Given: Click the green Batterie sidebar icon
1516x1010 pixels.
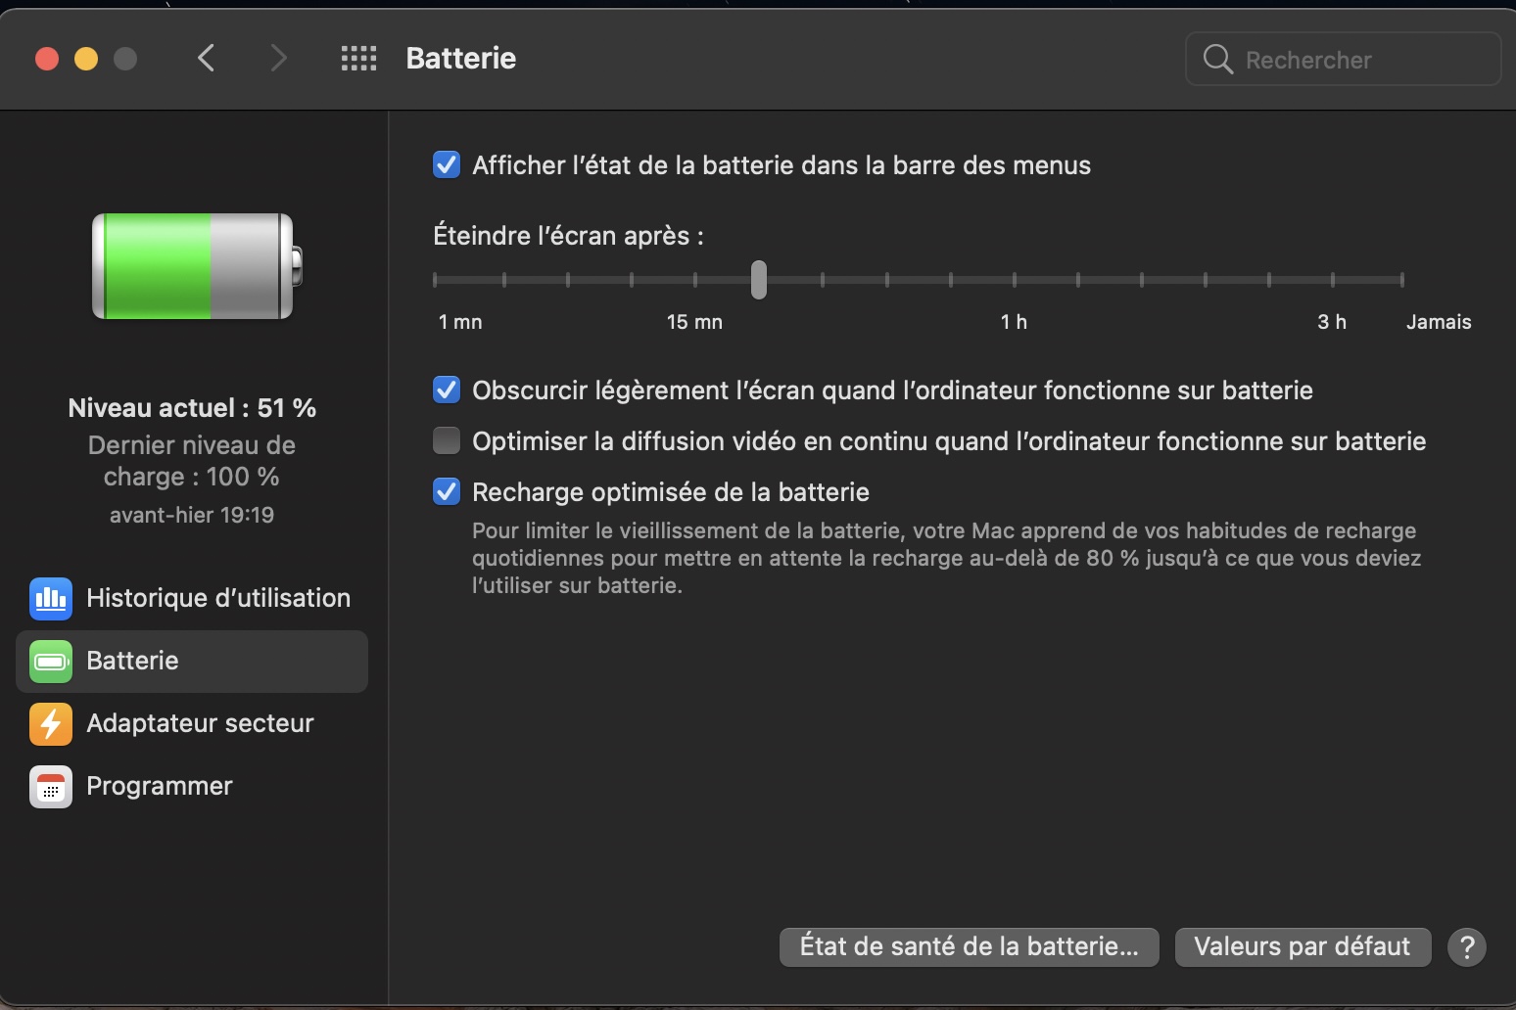Looking at the screenshot, I should pos(51,662).
